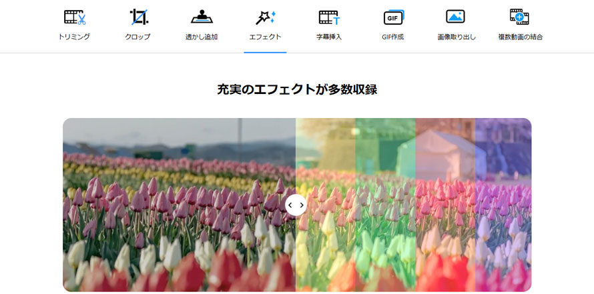Viewport: 594px width, 294px height.
Task: Click the 複数動画の結合 film-plus icon
Action: (x=519, y=17)
